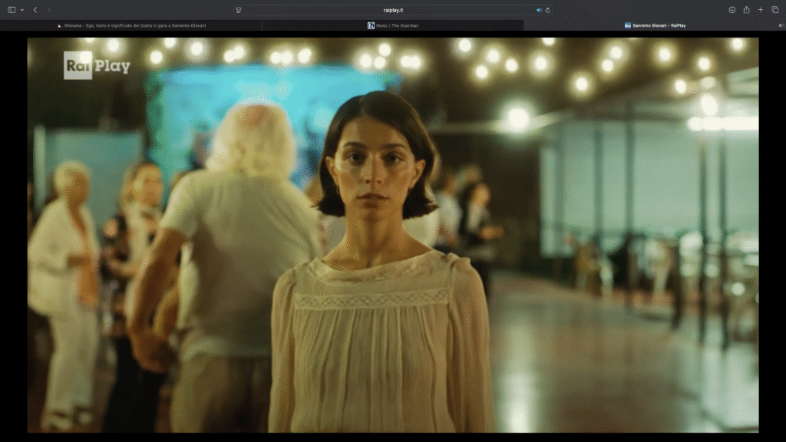Switch to Music | The Guardian tab
This screenshot has height=442, width=786.
coord(397,25)
